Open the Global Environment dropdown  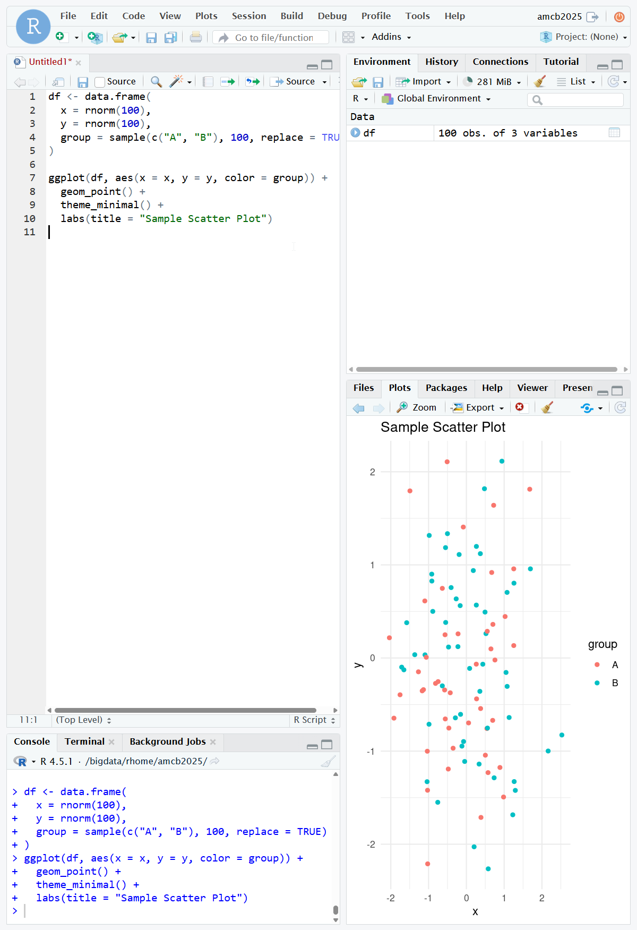[x=436, y=98]
